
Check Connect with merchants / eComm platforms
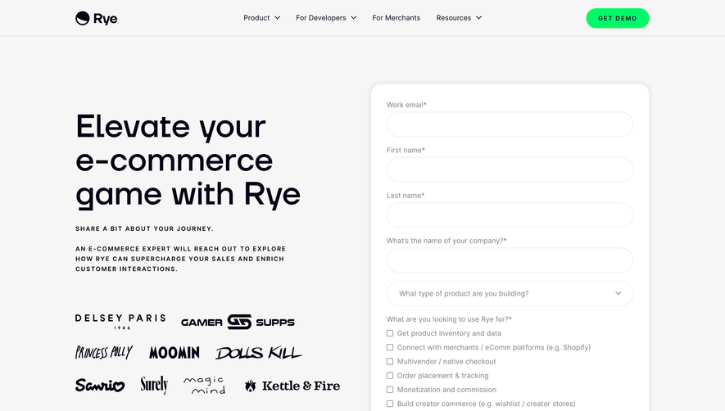pos(390,347)
